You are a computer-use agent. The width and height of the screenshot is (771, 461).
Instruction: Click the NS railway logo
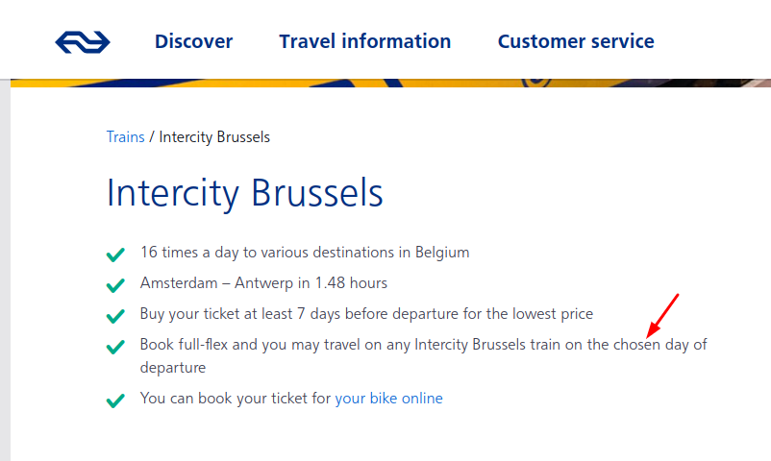point(83,41)
